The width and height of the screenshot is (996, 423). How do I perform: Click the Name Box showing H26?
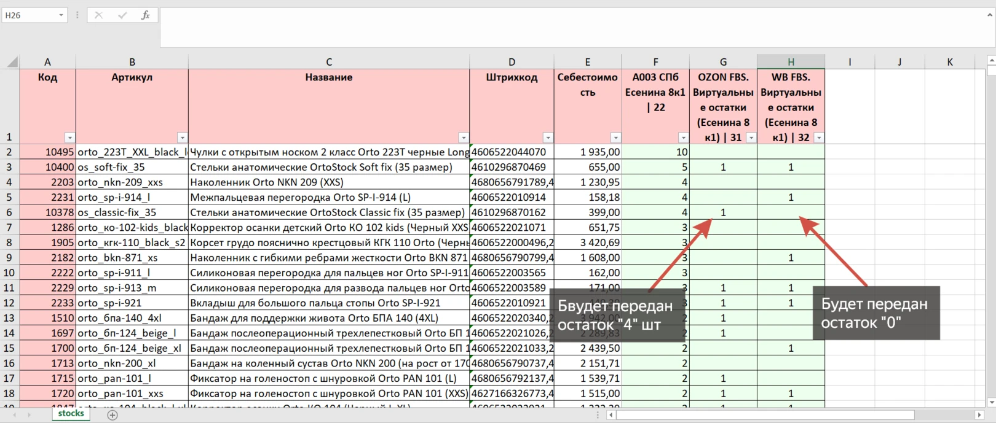click(30, 15)
